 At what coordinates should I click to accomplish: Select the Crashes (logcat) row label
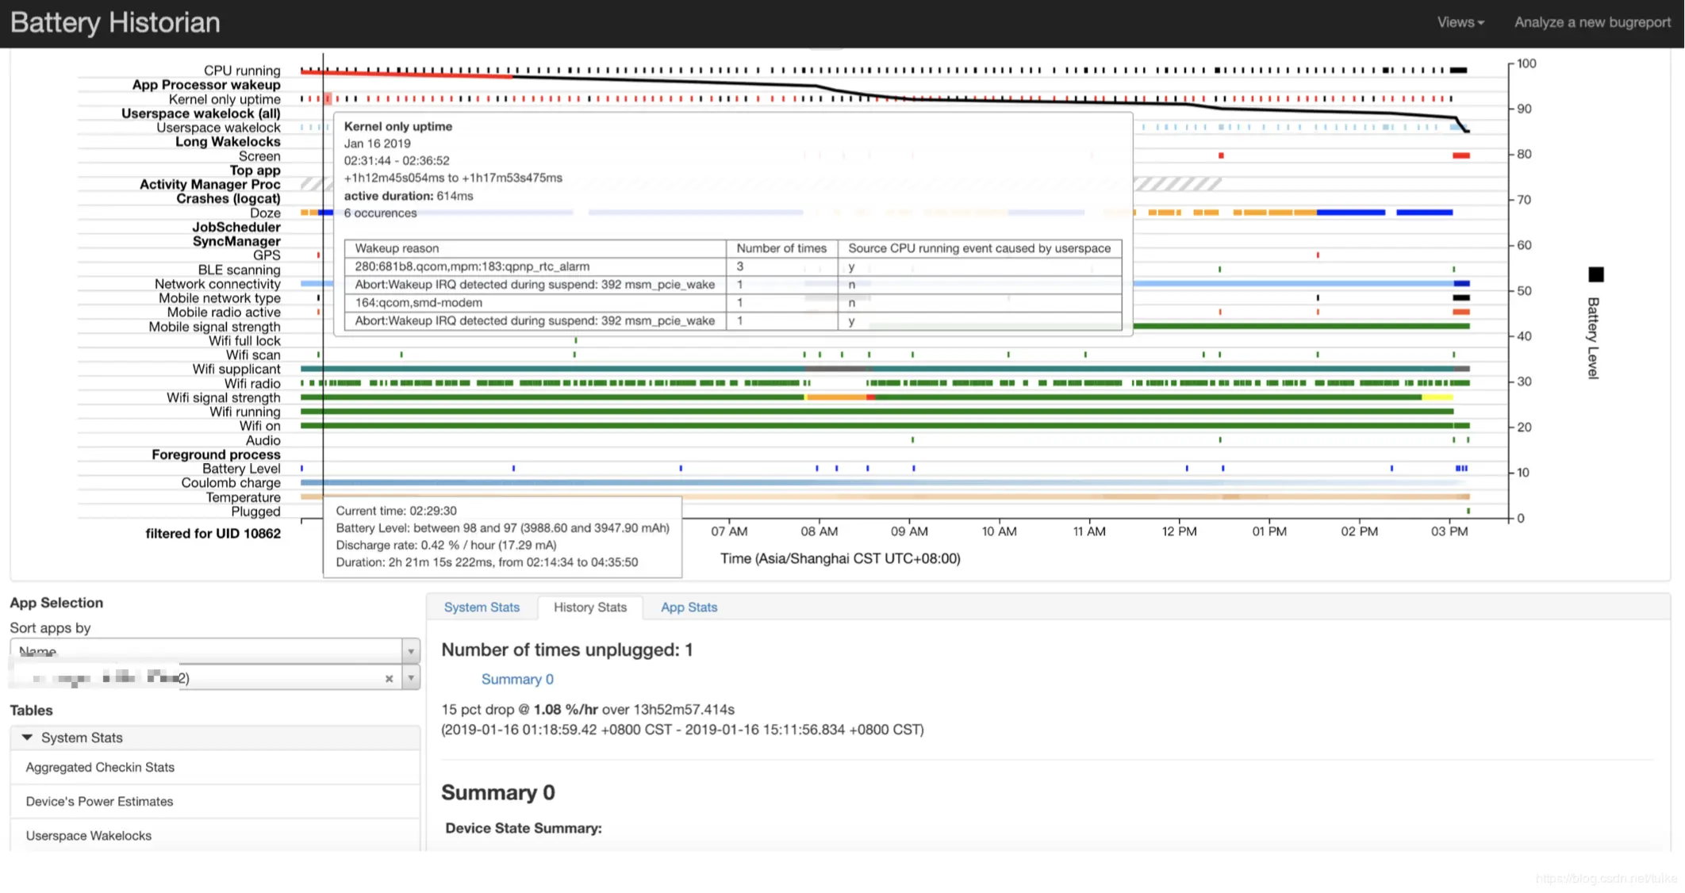click(228, 199)
